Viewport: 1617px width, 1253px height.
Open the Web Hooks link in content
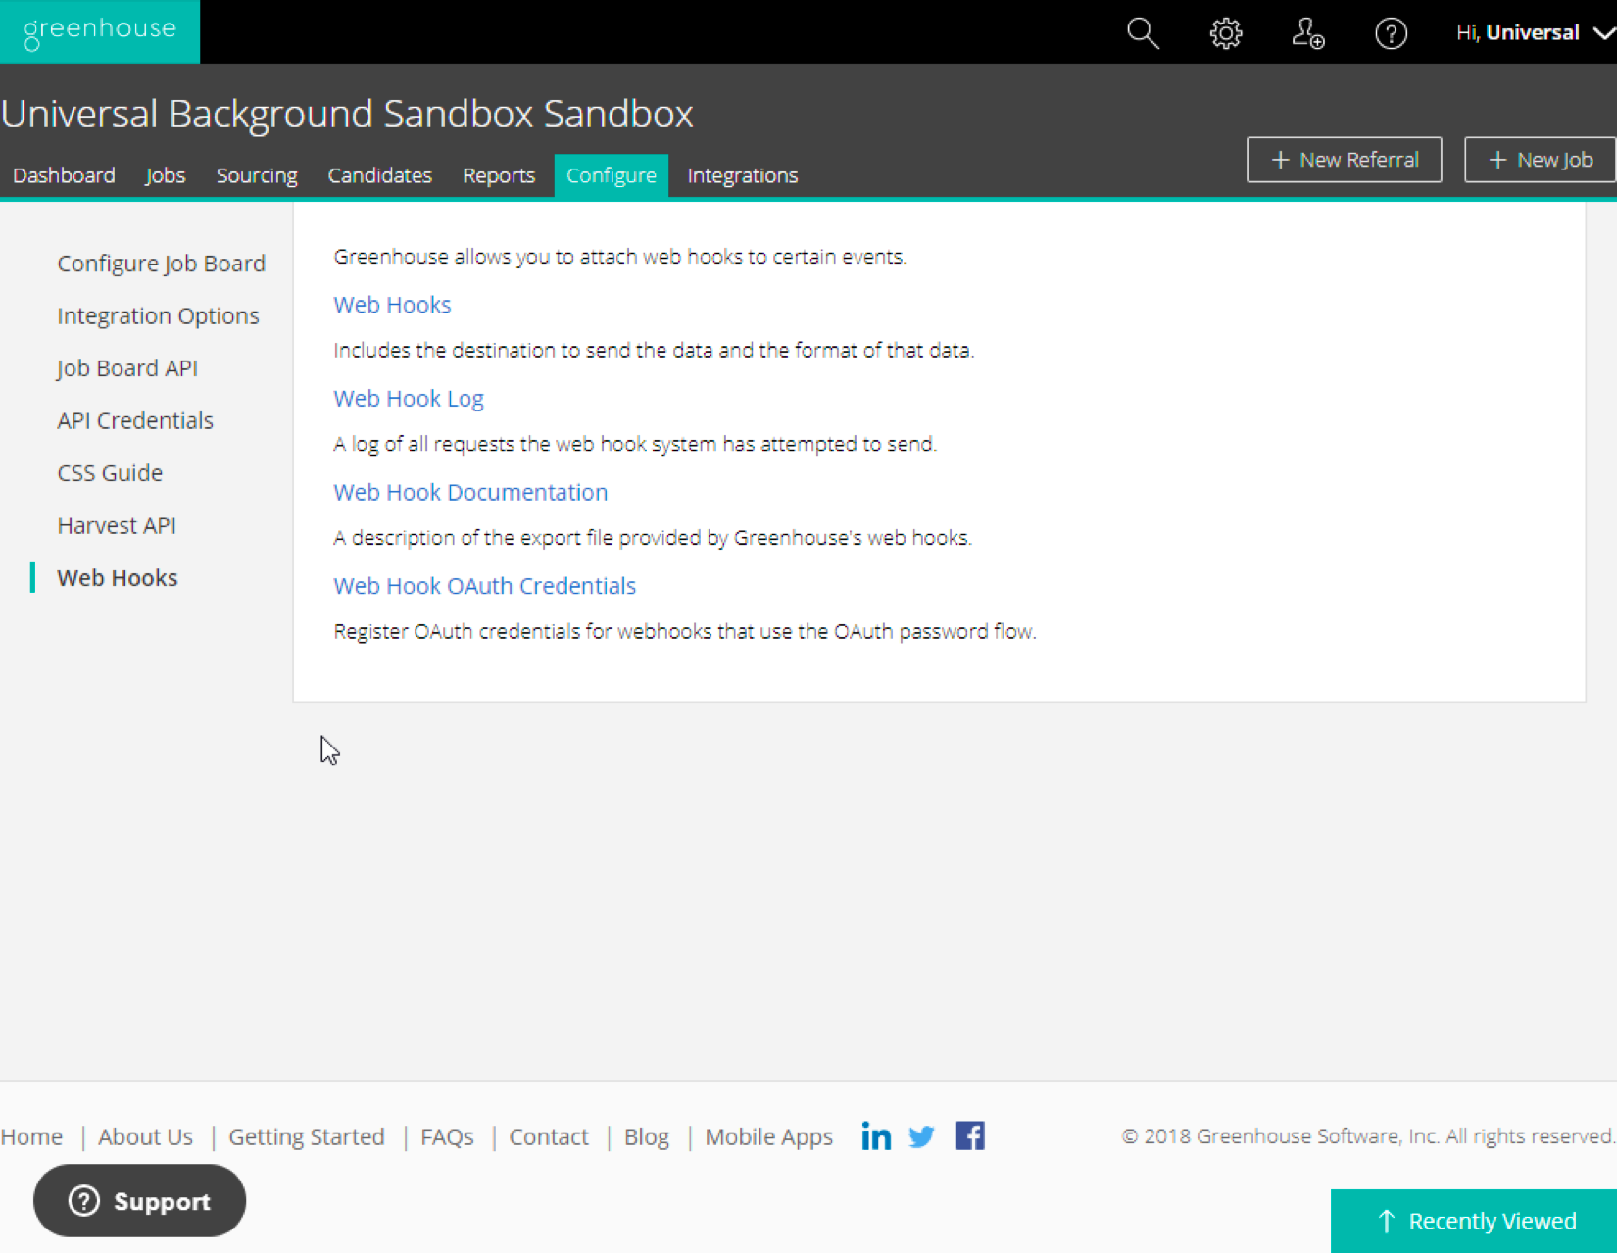pyautogui.click(x=392, y=305)
